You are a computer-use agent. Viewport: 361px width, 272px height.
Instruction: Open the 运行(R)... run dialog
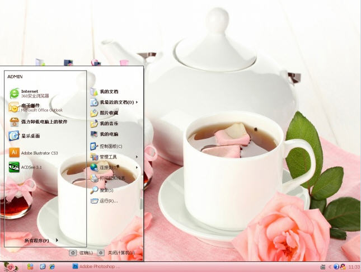coord(104,201)
